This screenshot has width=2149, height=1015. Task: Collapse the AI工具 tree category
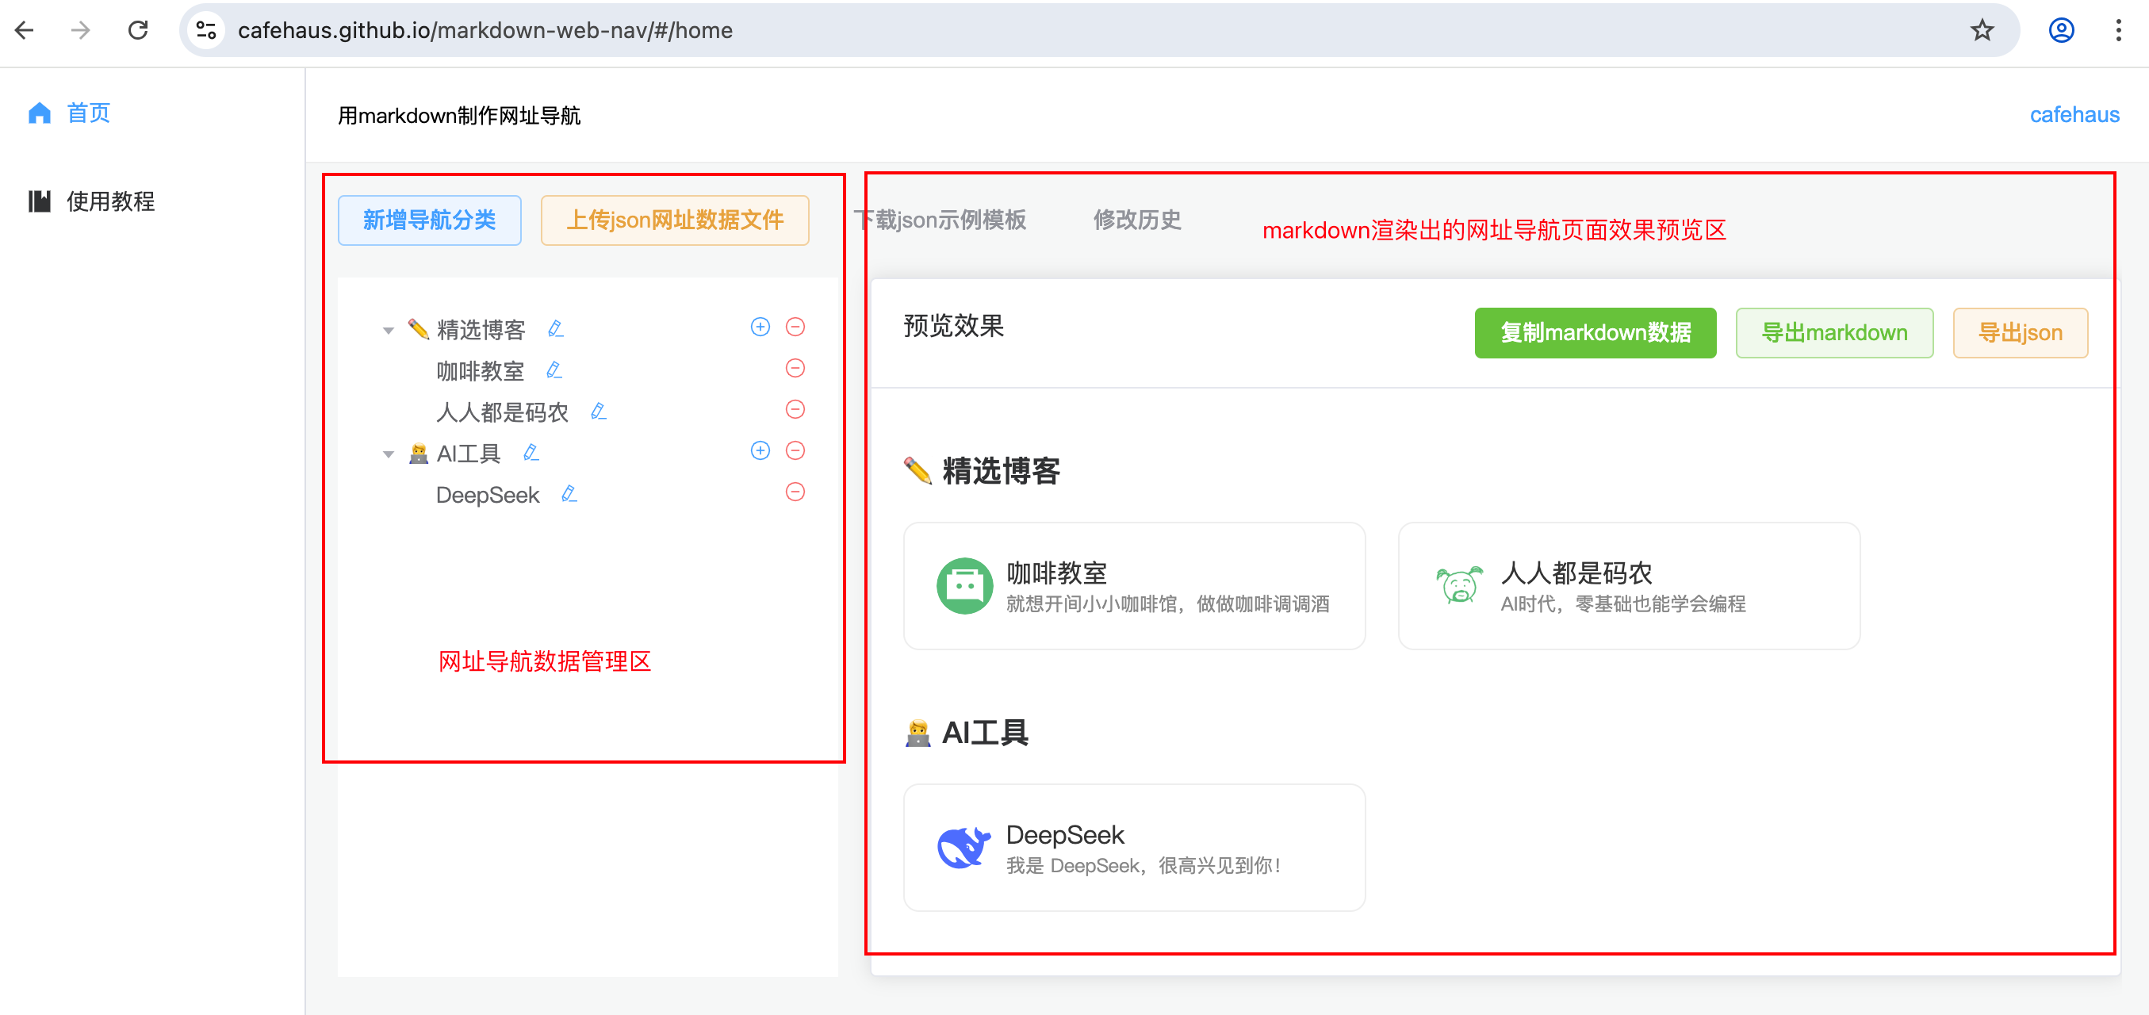click(x=388, y=454)
